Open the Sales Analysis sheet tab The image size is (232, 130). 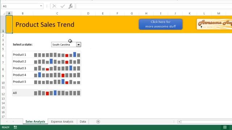point(35,122)
